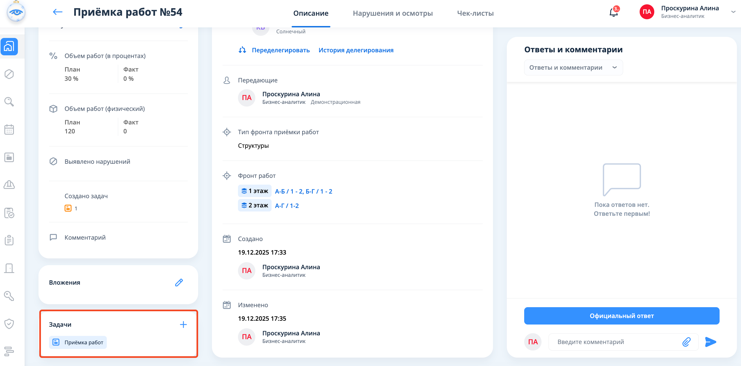Click the helmet icon in sidebar
Screen dimensions: 741x366
click(9, 185)
